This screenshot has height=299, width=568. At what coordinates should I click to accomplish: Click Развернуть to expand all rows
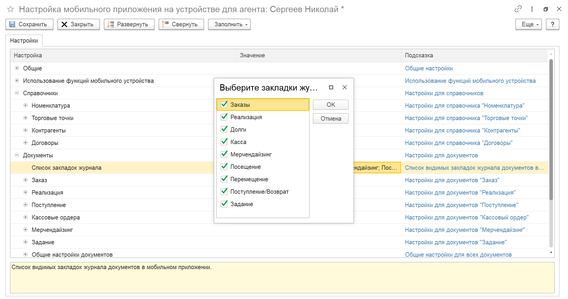pyautogui.click(x=129, y=24)
